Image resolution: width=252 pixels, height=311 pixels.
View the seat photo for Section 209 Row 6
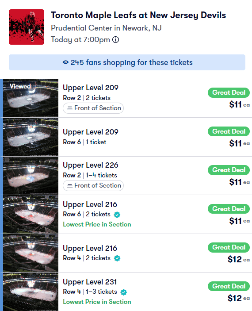tap(31, 137)
